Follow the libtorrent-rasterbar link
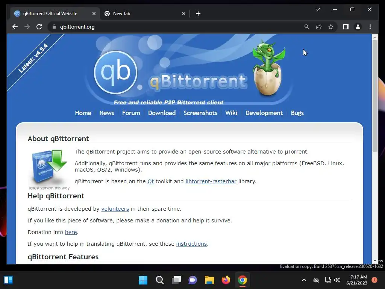Image resolution: width=385 pixels, height=289 pixels. coord(211,181)
